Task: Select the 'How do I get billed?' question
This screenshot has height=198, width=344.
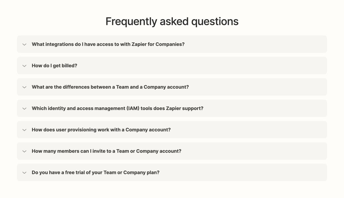Action: 54,65
